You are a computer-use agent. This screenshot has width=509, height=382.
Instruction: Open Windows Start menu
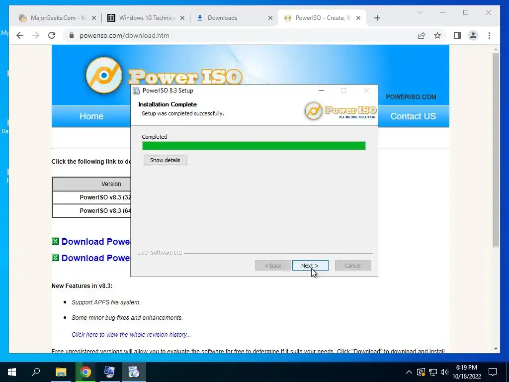(x=12, y=372)
